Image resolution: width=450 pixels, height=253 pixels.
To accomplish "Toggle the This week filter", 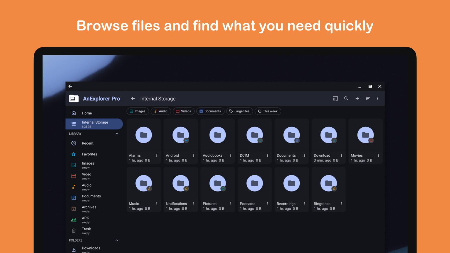I will (x=267, y=111).
